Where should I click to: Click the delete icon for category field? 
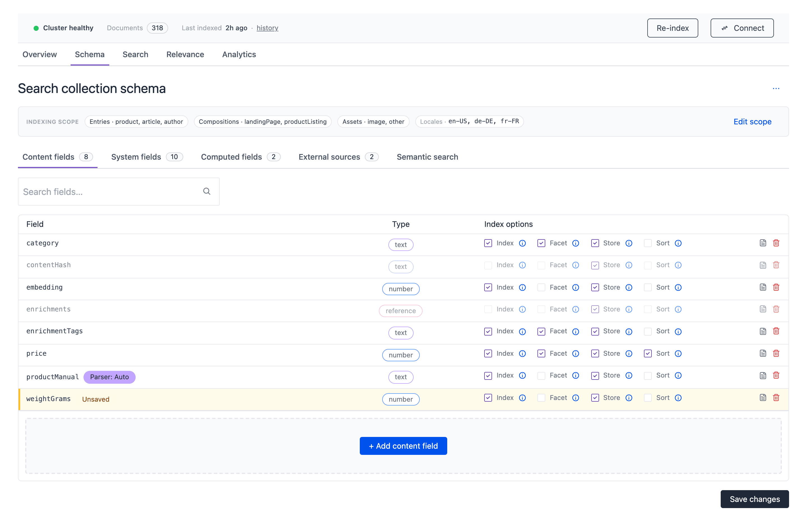776,243
